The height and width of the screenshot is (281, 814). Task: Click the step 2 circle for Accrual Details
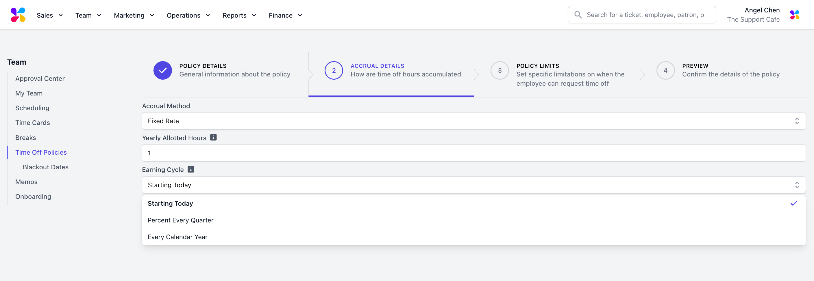(334, 70)
